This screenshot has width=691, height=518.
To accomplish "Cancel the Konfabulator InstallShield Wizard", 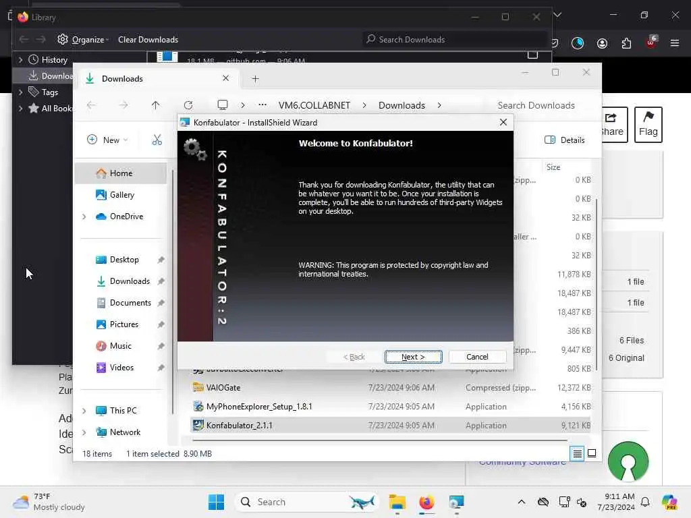I will point(477,356).
